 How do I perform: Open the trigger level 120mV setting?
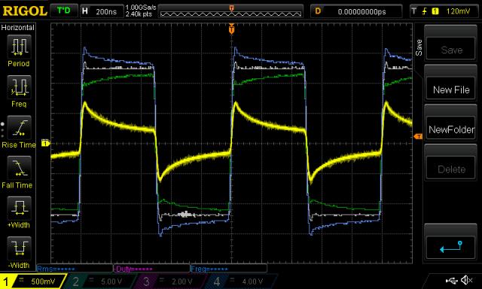(444, 12)
